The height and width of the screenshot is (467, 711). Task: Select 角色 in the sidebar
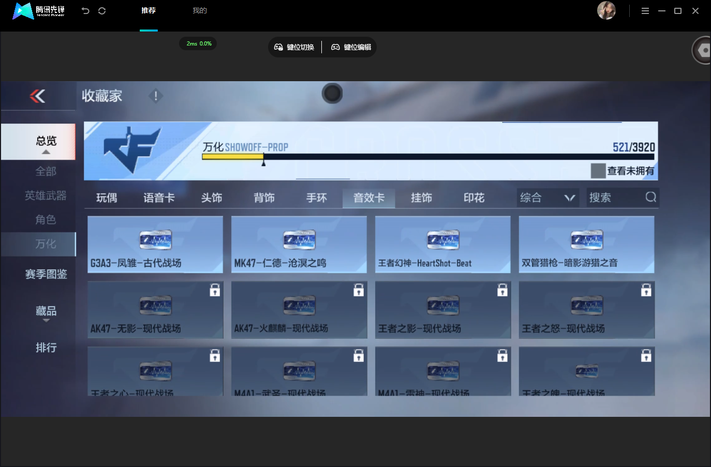pos(46,220)
